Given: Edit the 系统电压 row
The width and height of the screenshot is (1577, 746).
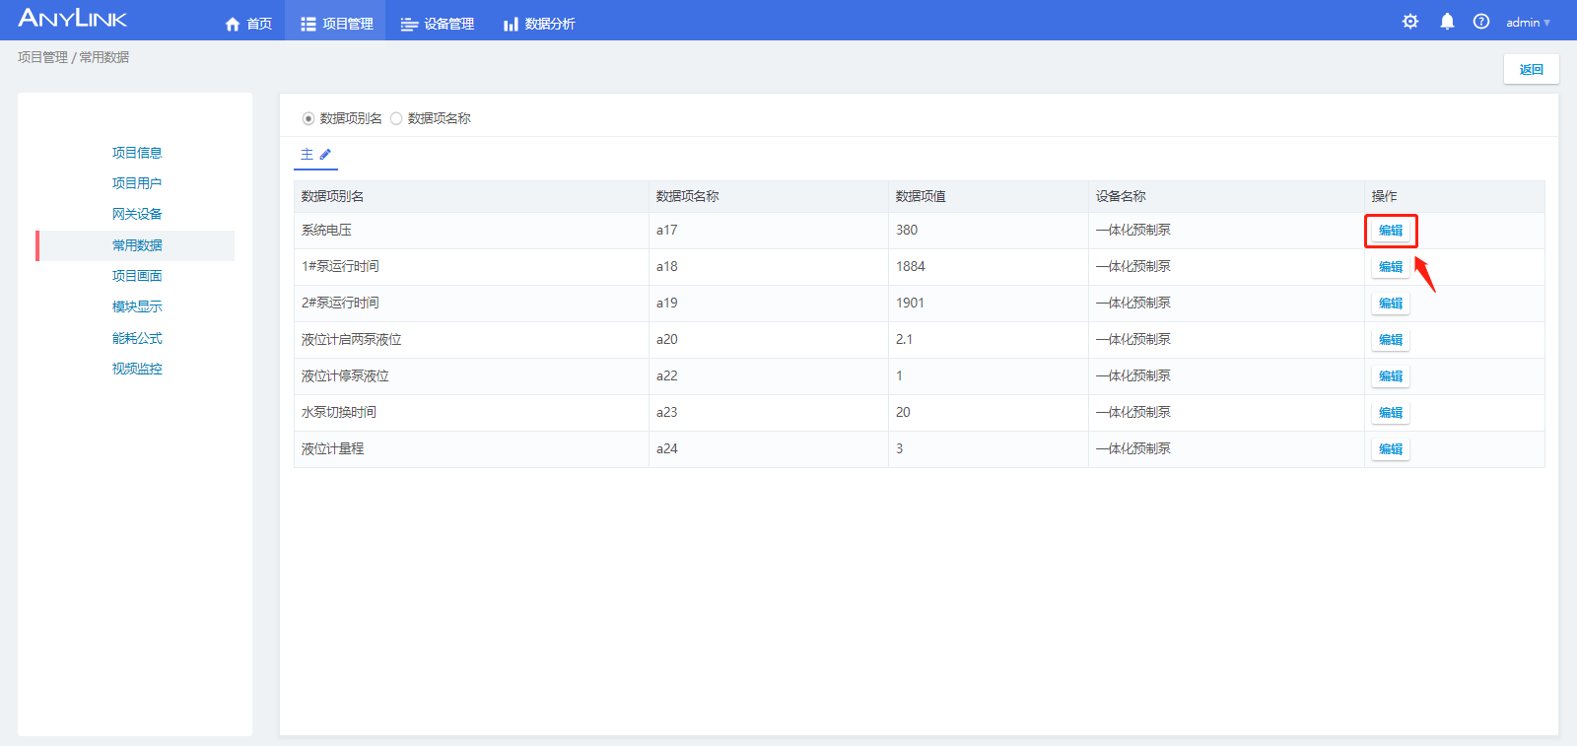Looking at the screenshot, I should (x=1391, y=231).
